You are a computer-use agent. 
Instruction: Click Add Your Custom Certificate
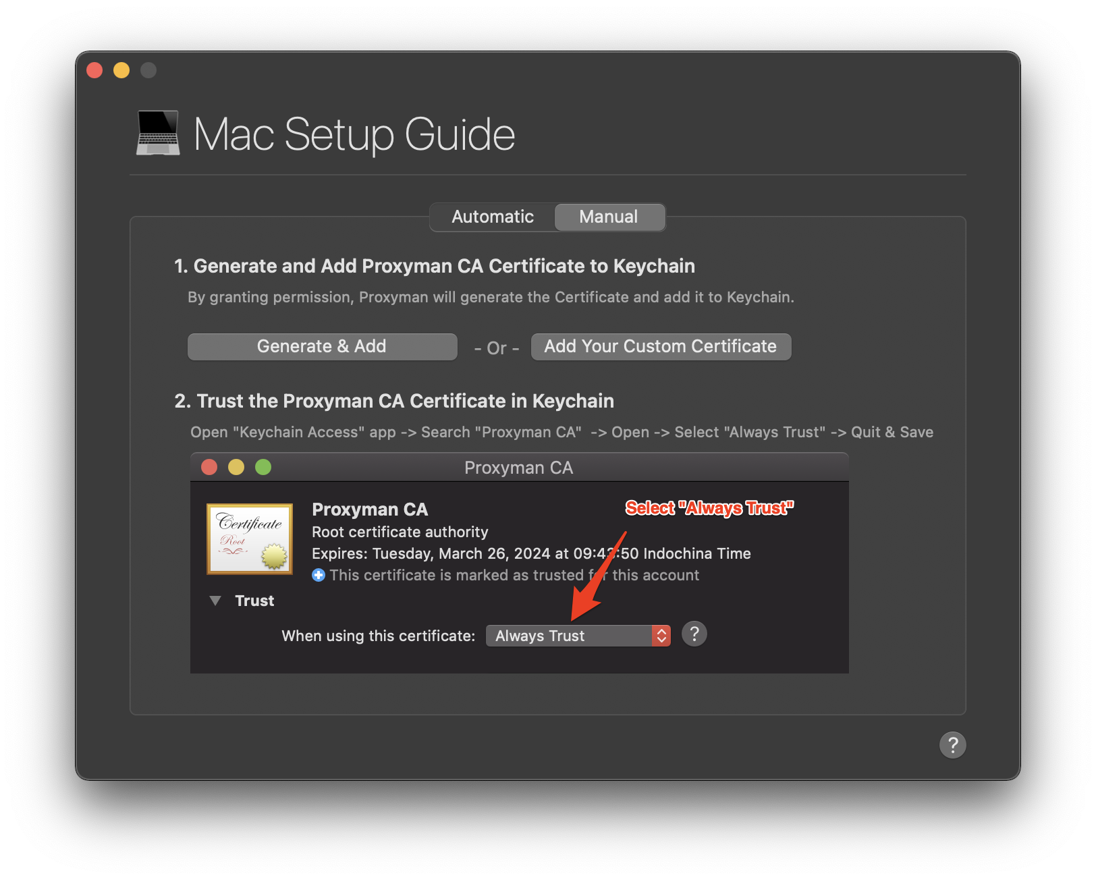pyautogui.click(x=661, y=346)
